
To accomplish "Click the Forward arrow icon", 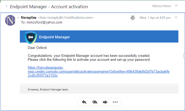I will coord(105,102).
